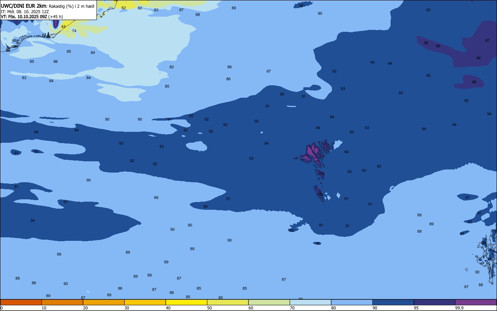
Task: Click the 30–40 amber legend swatch
Action: pos(145,302)
